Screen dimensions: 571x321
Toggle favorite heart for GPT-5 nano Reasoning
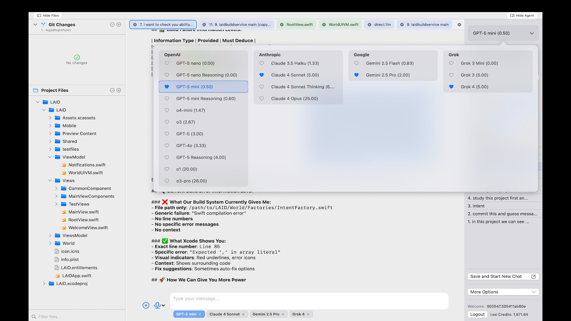167,75
